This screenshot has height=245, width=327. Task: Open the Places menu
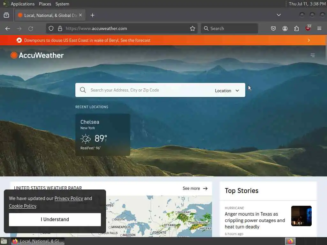coord(45,4)
